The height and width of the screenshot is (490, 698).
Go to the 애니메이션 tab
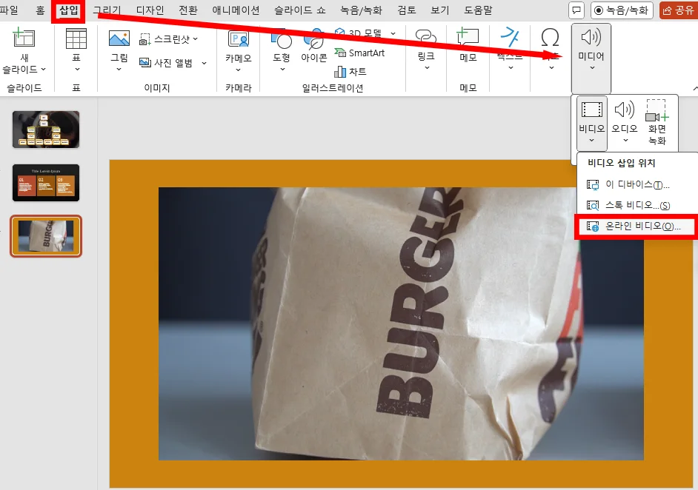tap(236, 10)
